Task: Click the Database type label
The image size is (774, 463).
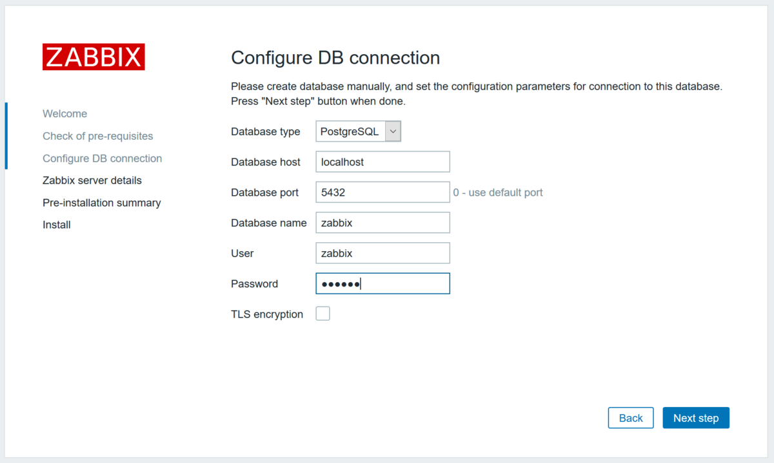Action: click(265, 131)
